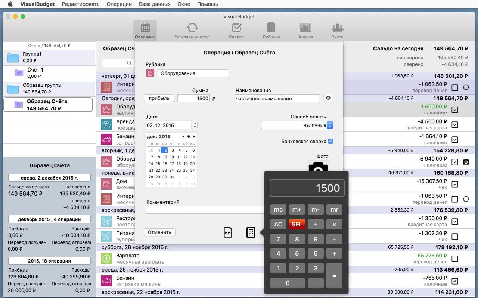
Task: Check reconcile box on first -1 063,50 row
Action: point(455,88)
